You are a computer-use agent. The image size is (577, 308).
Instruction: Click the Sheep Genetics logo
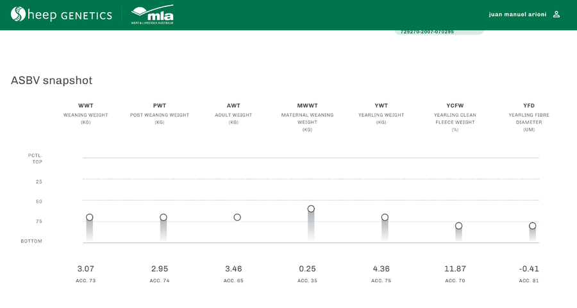61,15
